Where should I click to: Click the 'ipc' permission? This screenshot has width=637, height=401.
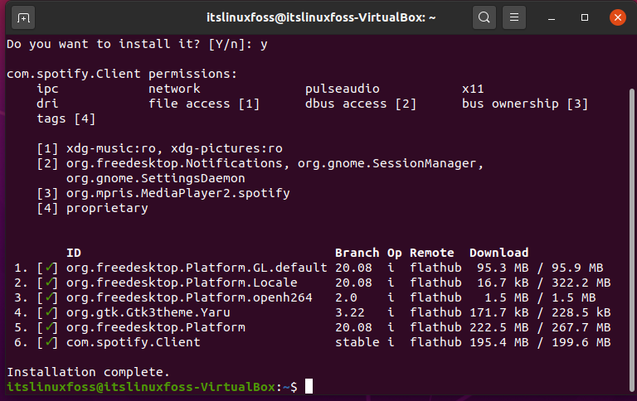click(x=47, y=89)
